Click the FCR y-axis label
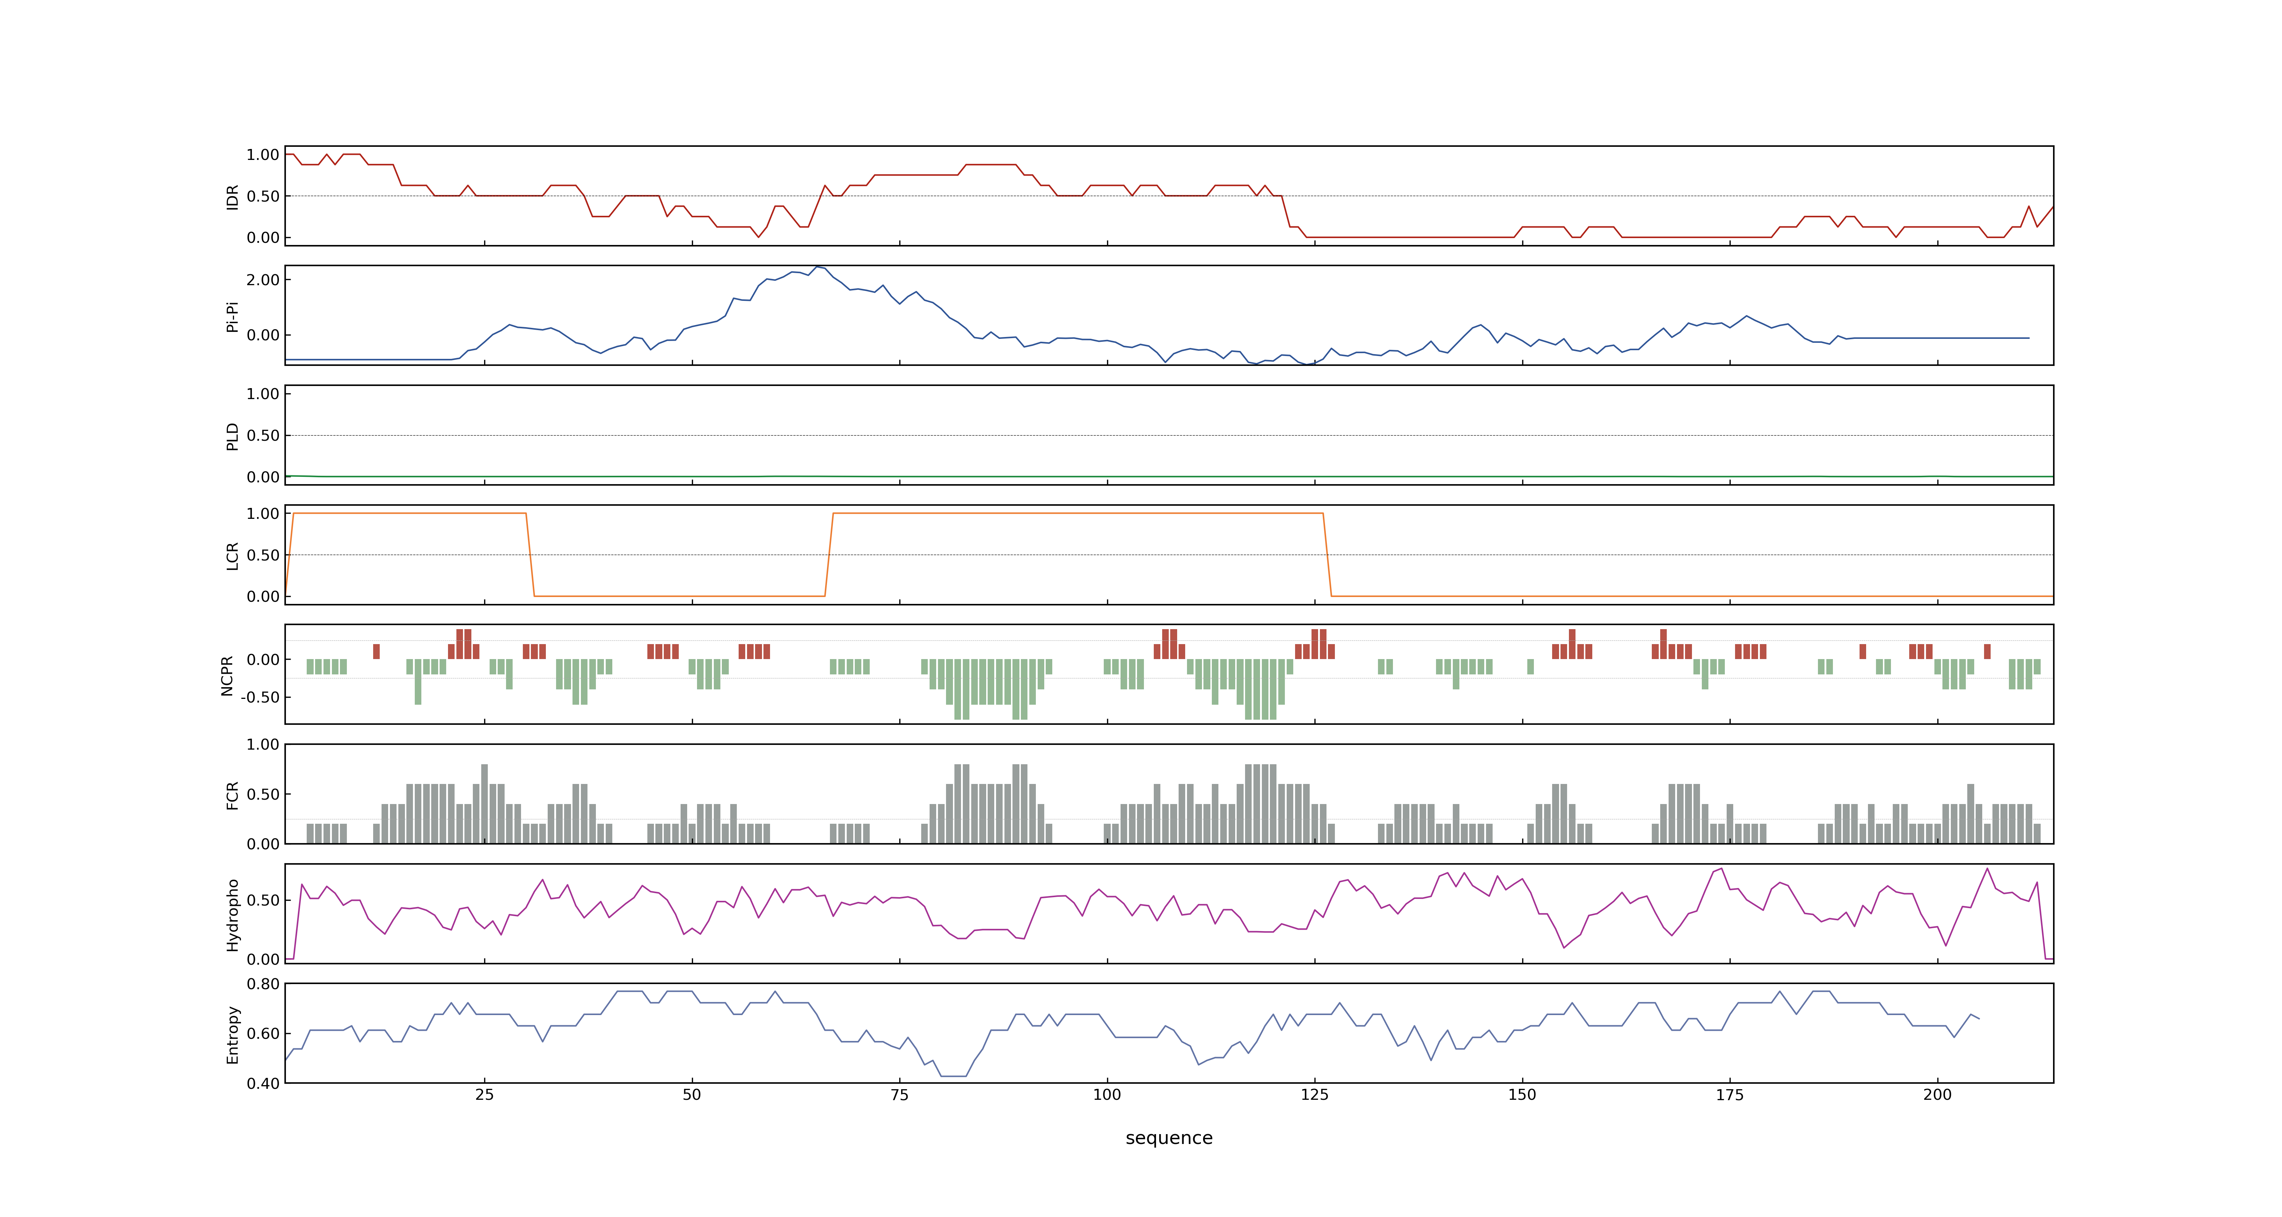The width and height of the screenshot is (2282, 1217). coord(232,795)
